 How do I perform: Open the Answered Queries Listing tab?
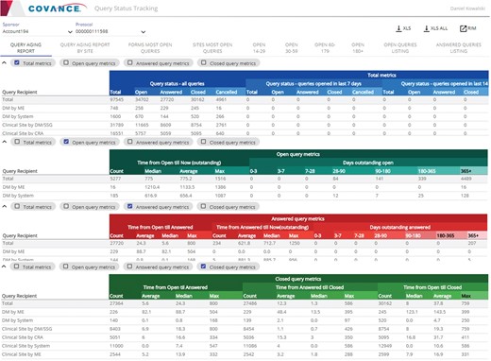pyautogui.click(x=459, y=48)
